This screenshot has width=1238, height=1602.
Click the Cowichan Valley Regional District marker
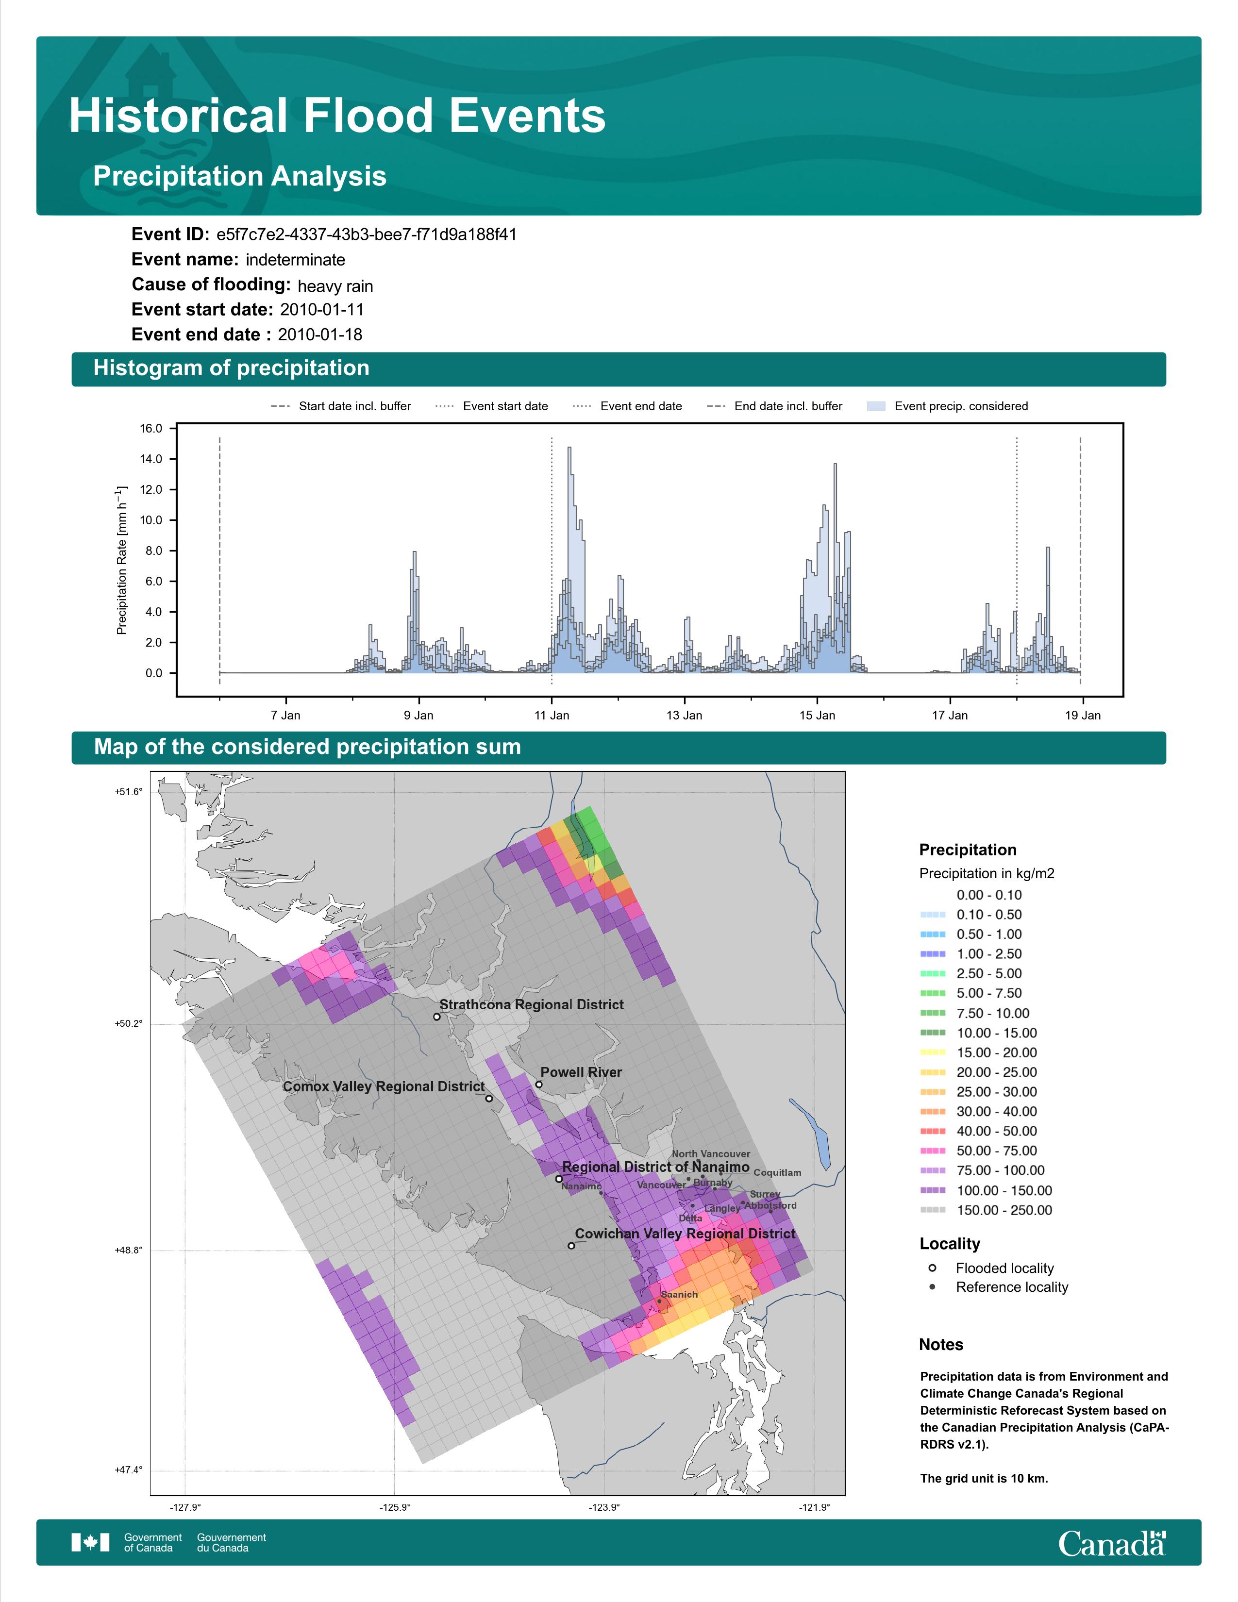(x=571, y=1246)
